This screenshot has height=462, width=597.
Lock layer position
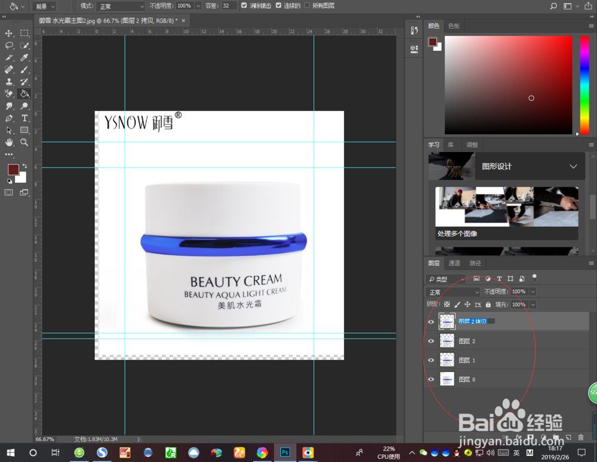click(x=467, y=305)
